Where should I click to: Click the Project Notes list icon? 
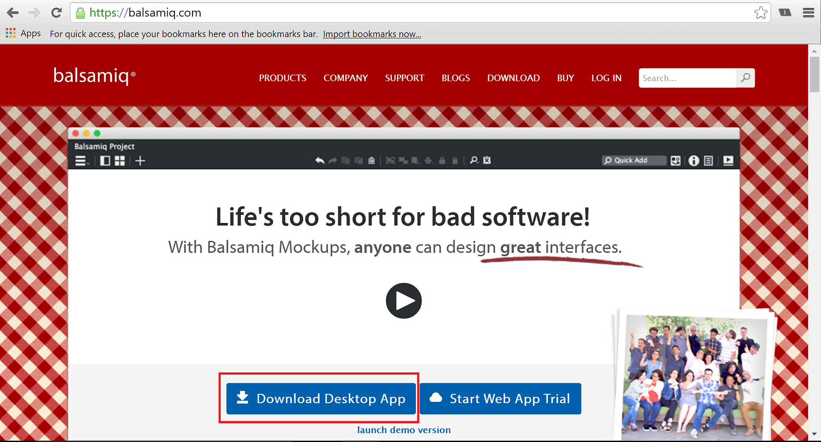coord(708,161)
